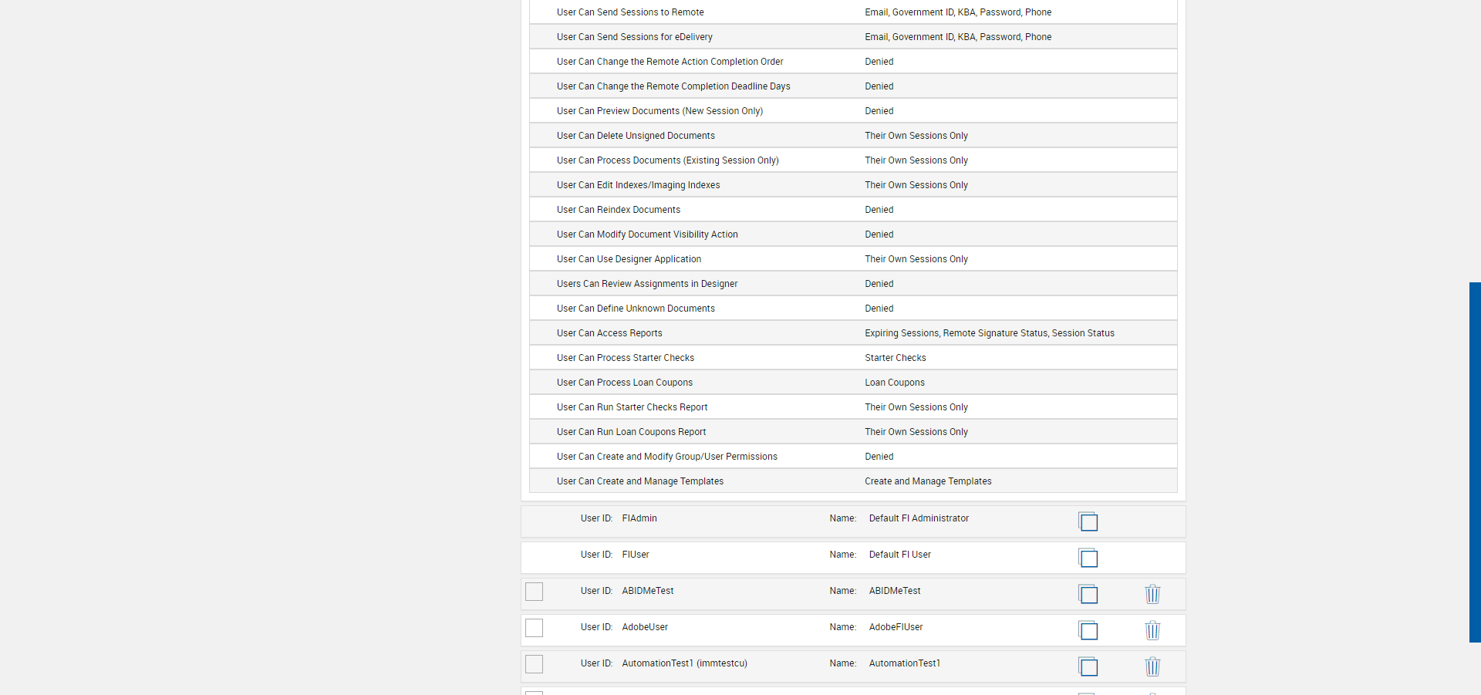Select the "User Can Edit Indexes/Imaging Indexes" label
Viewport: 1481px width, 695px height.
(638, 185)
